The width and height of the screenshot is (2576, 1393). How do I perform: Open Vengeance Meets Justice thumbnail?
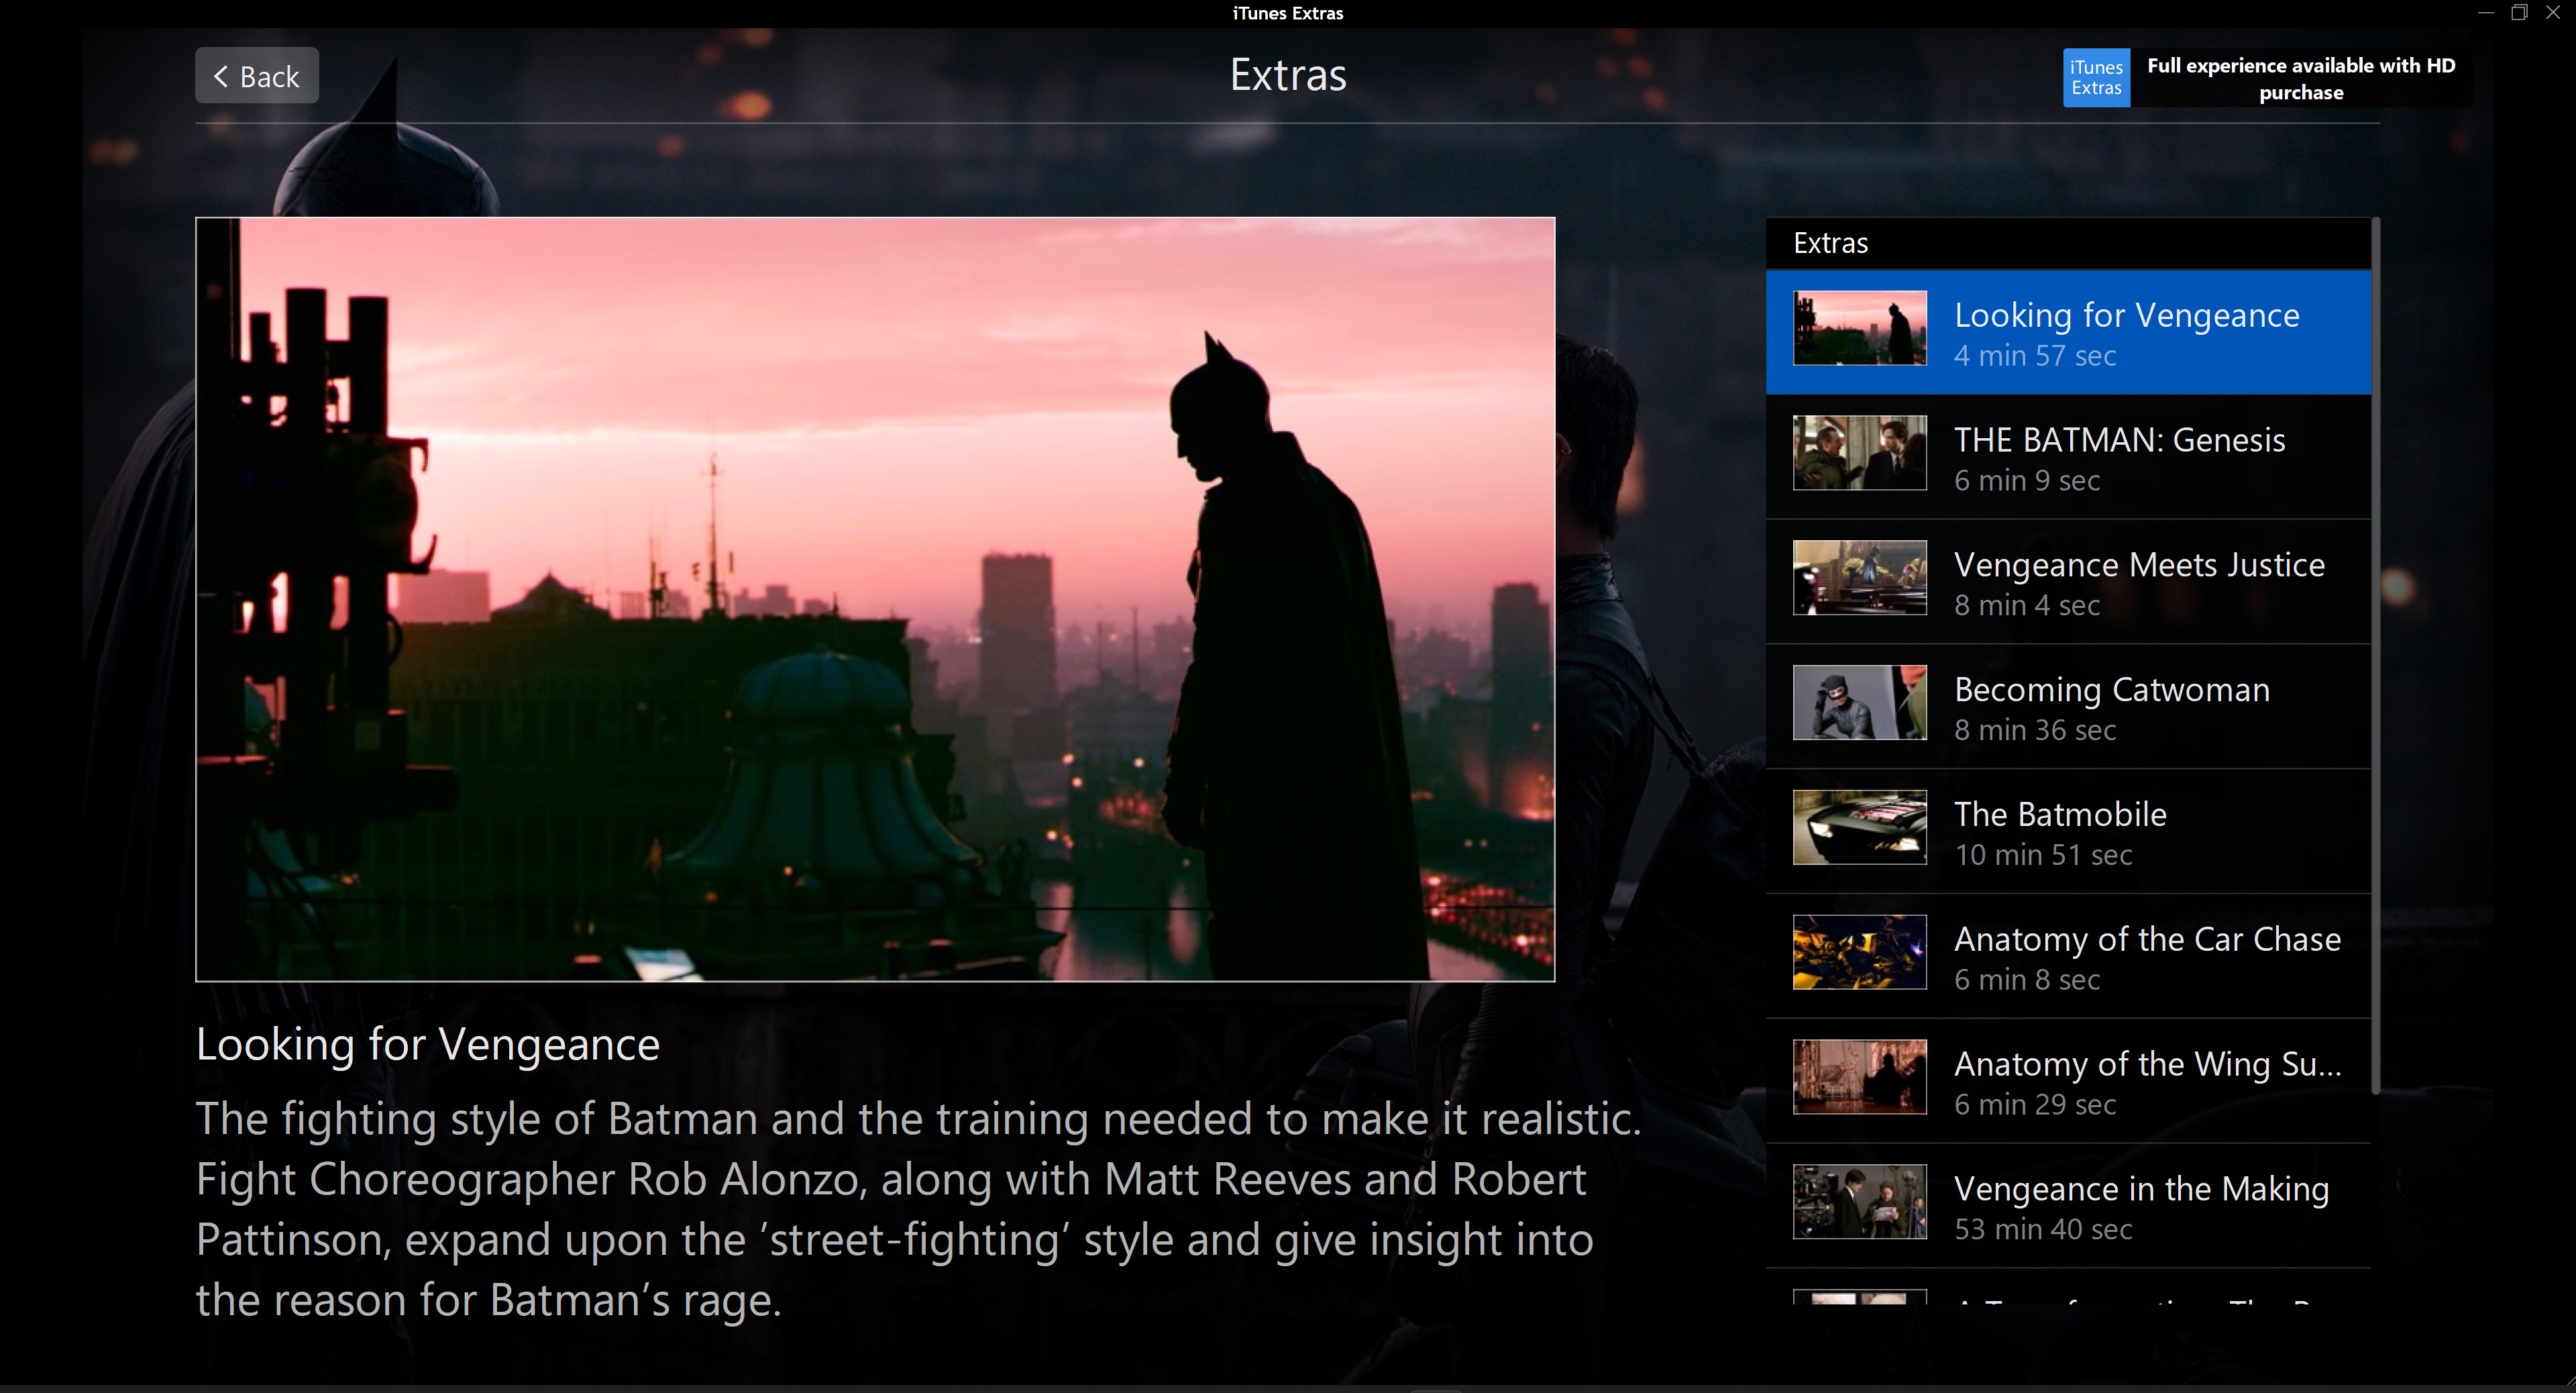click(1859, 578)
